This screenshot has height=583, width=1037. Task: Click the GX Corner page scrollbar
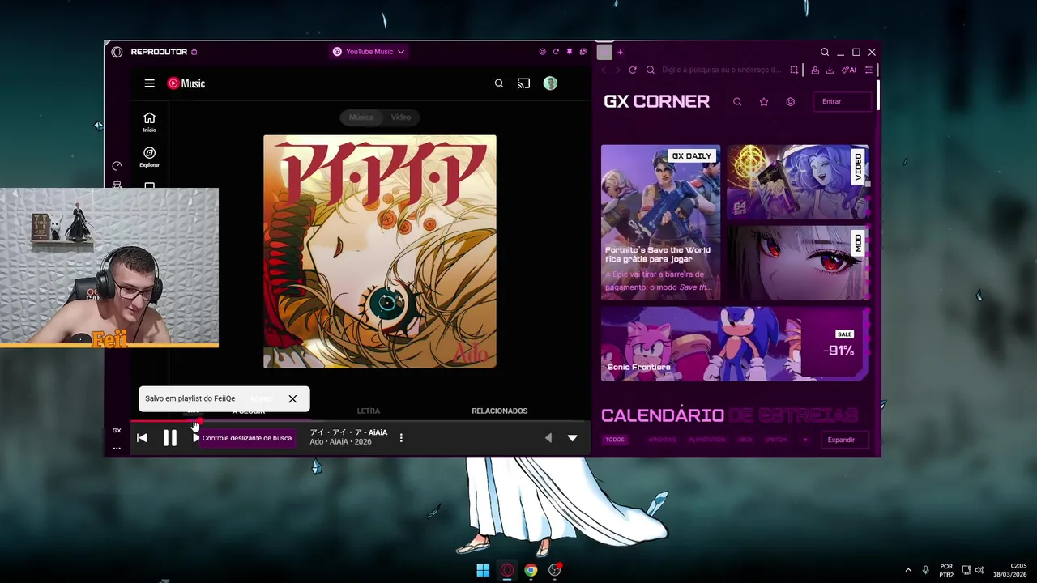pyautogui.click(x=878, y=96)
